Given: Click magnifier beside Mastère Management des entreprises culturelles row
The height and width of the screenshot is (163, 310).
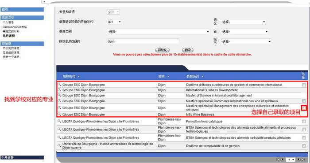Looking at the screenshot, I should [59, 107].
